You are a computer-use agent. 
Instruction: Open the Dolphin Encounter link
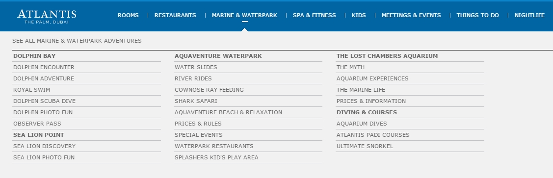44,67
